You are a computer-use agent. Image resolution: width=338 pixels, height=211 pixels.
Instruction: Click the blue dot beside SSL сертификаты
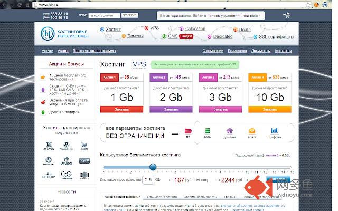[255, 37]
